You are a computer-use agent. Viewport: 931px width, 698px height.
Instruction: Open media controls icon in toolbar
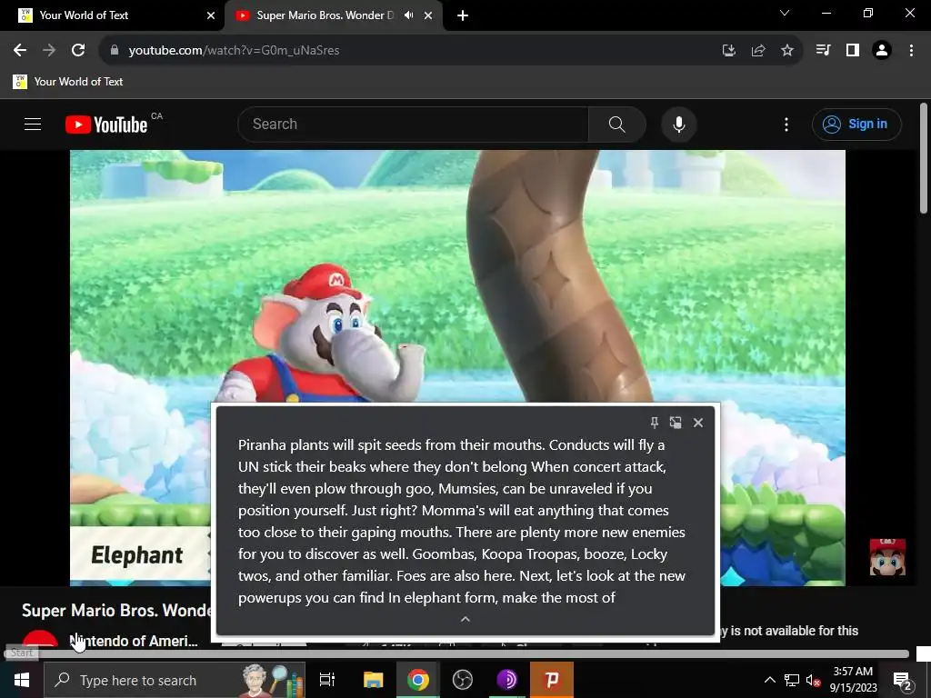click(x=823, y=51)
